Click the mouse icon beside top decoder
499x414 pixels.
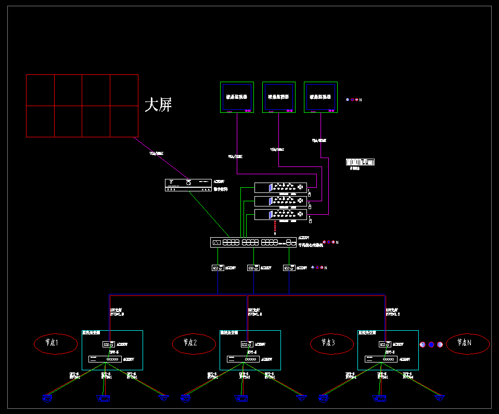click(309, 193)
